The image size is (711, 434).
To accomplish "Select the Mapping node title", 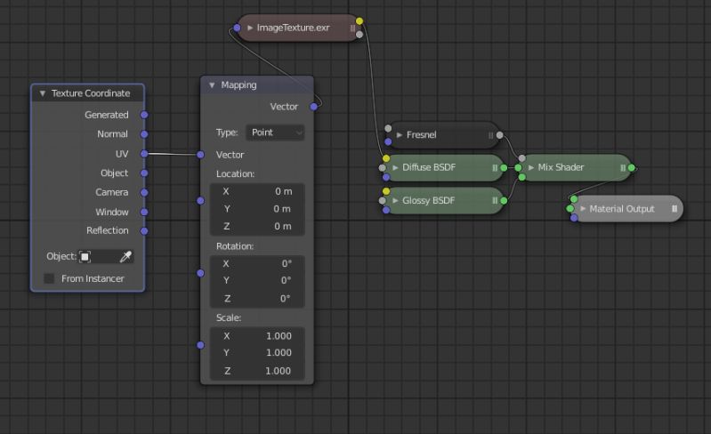I will tap(238, 85).
